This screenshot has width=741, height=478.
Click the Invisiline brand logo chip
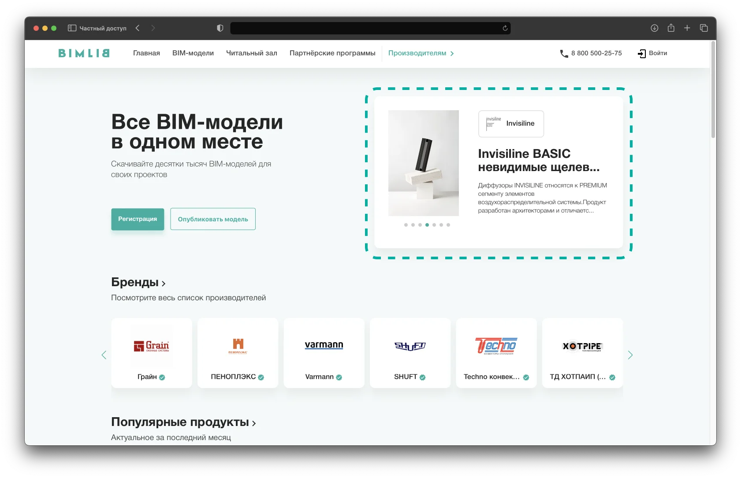pyautogui.click(x=511, y=123)
